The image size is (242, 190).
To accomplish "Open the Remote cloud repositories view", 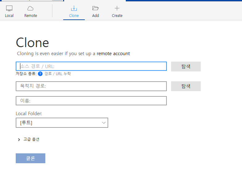I will 31,12.
